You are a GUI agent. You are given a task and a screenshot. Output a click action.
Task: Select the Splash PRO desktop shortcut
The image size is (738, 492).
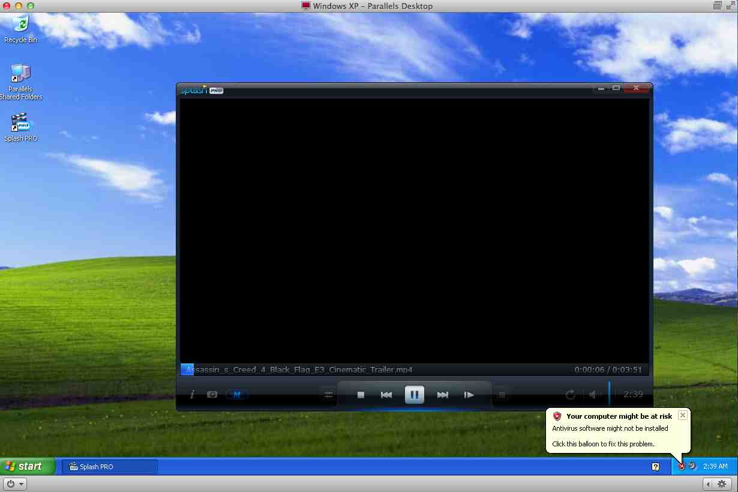coord(21,127)
